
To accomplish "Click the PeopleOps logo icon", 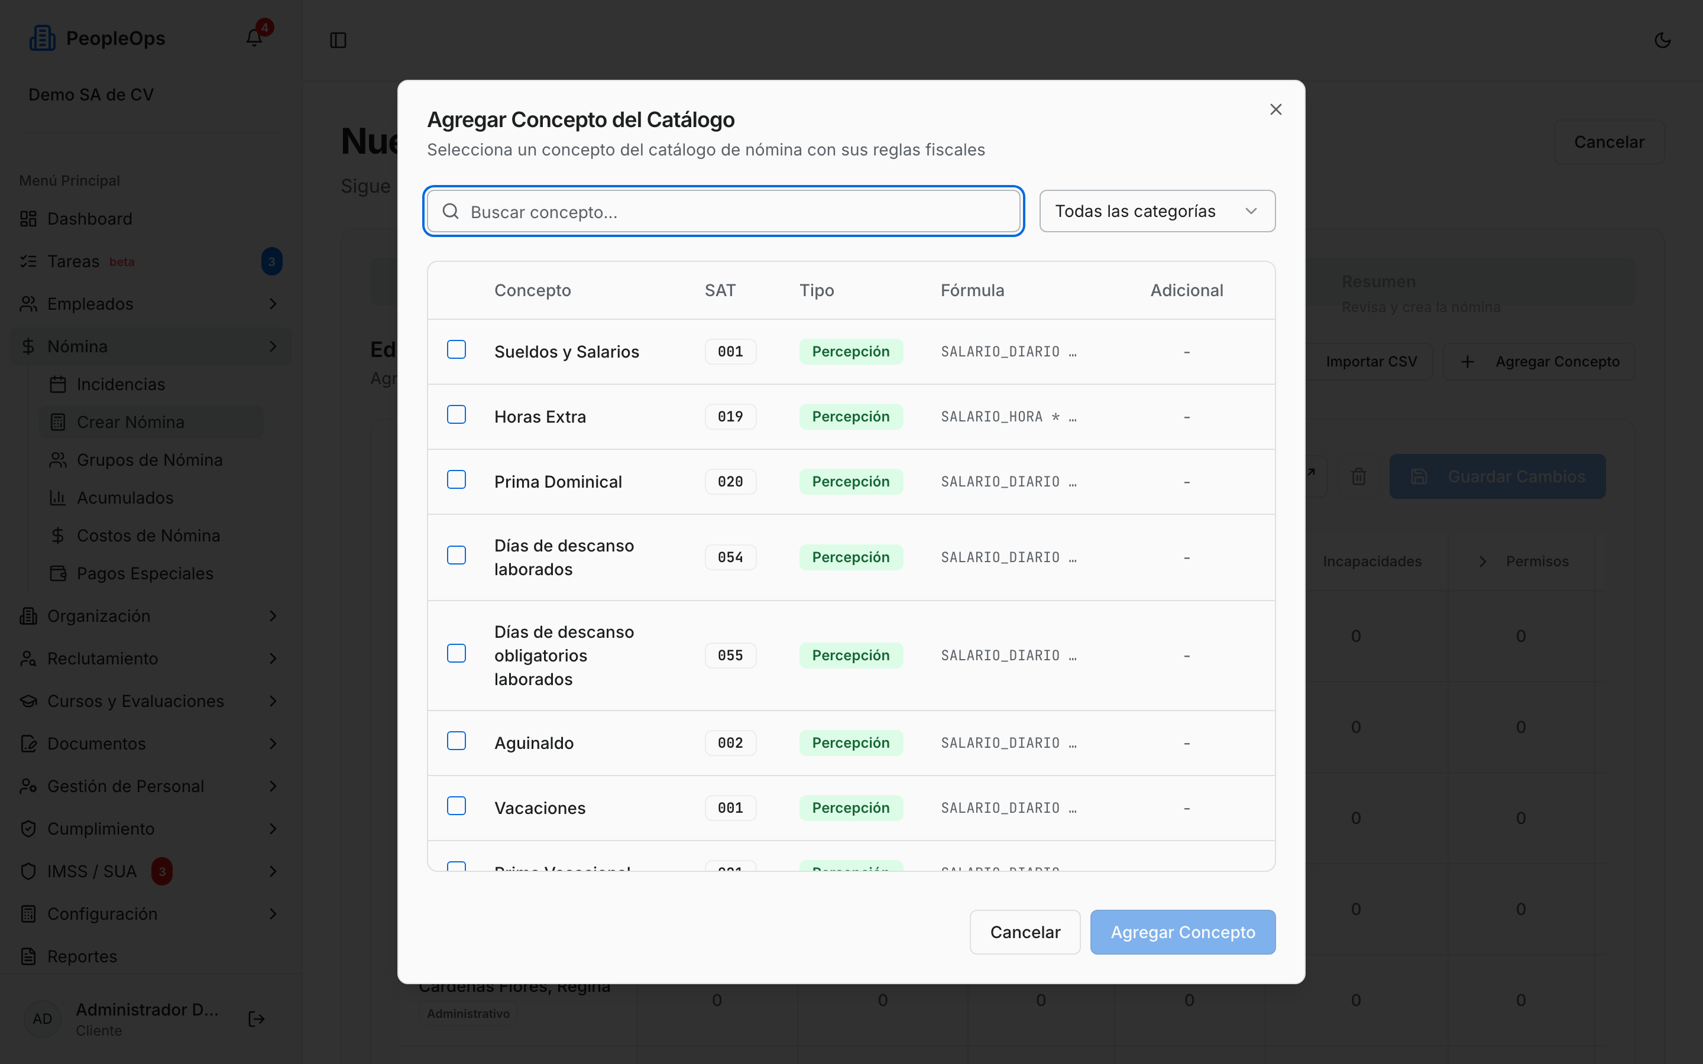I will pyautogui.click(x=42, y=38).
